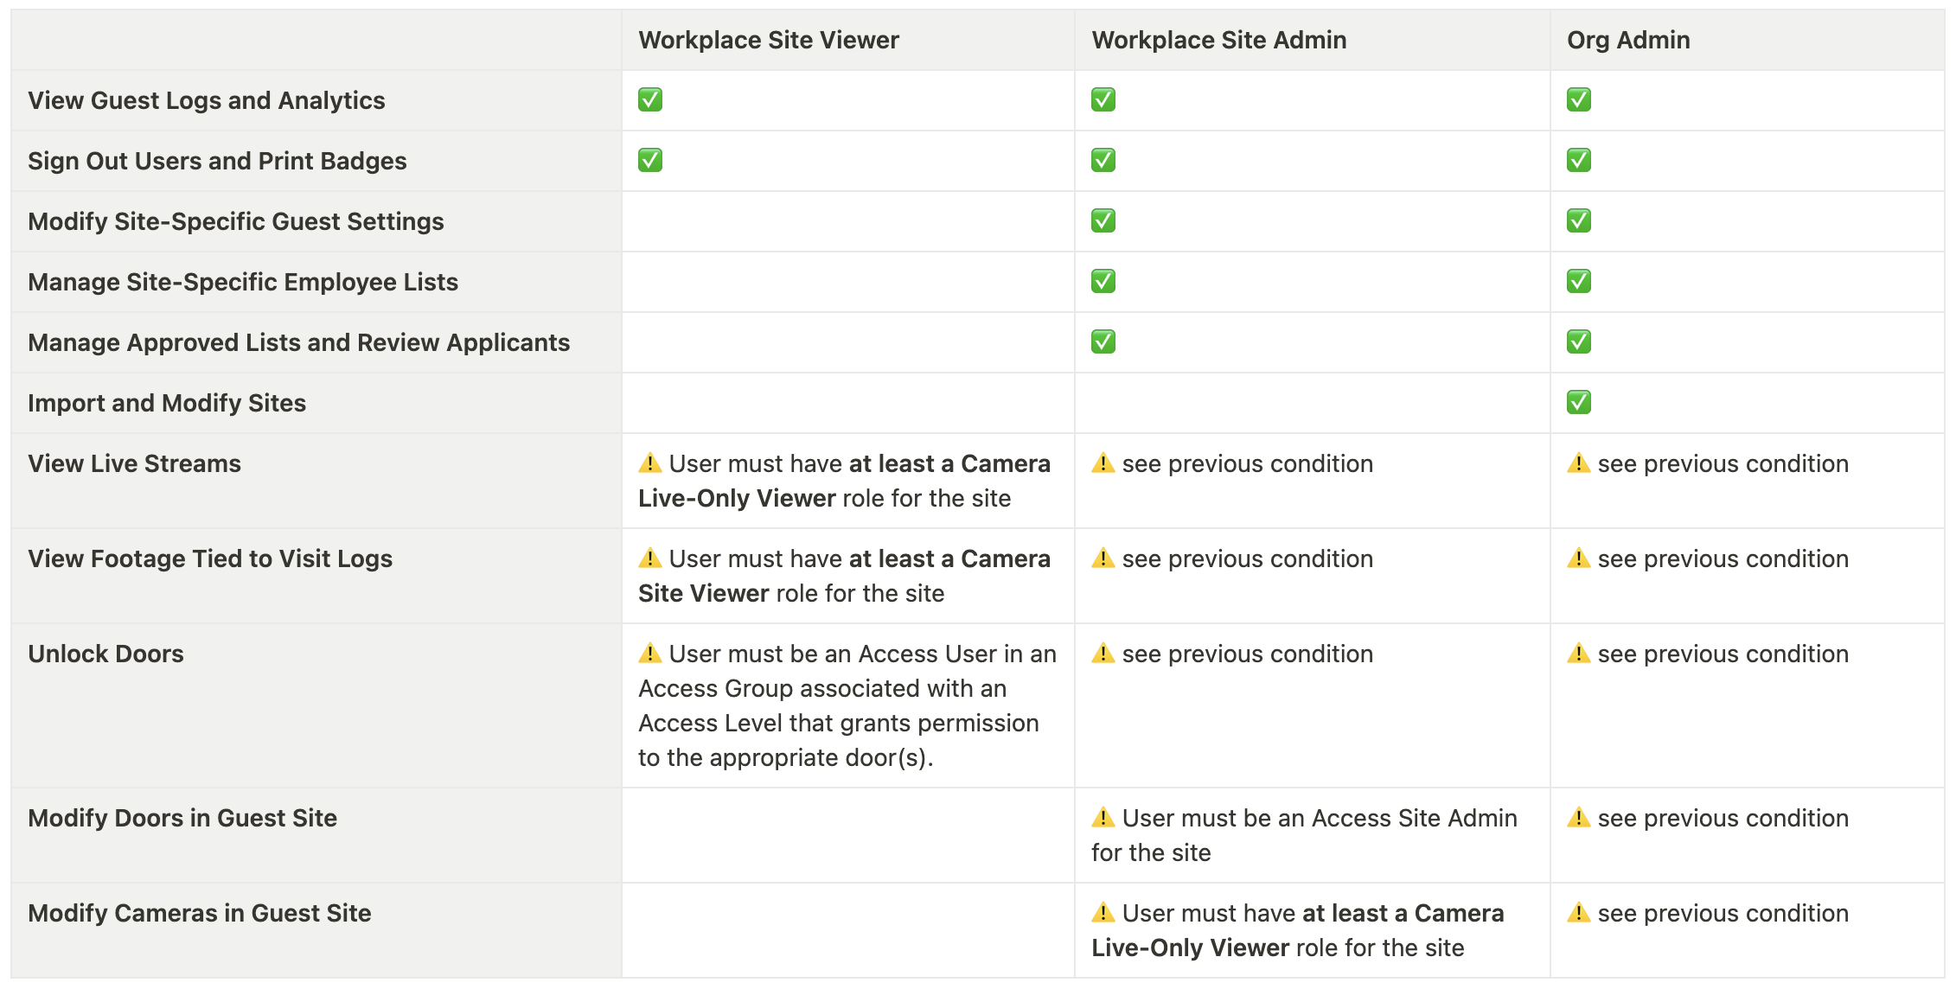This screenshot has height=989, width=1956.
Task: Click warning icon beside Access Site Admin condition
Action: pyautogui.click(x=1103, y=818)
